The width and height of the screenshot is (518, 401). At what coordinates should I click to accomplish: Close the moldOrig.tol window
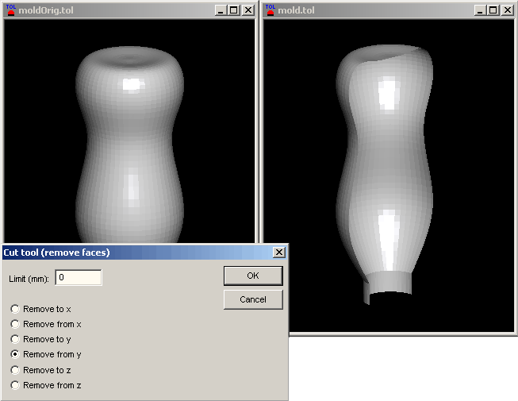[248, 10]
